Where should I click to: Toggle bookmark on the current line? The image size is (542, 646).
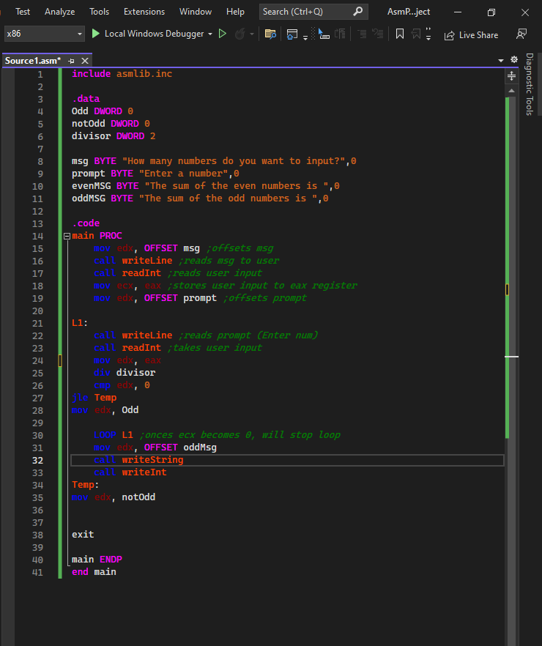point(399,34)
